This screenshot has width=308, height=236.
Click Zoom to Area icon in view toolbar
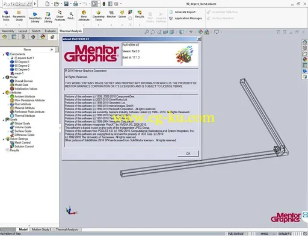[x=153, y=32]
